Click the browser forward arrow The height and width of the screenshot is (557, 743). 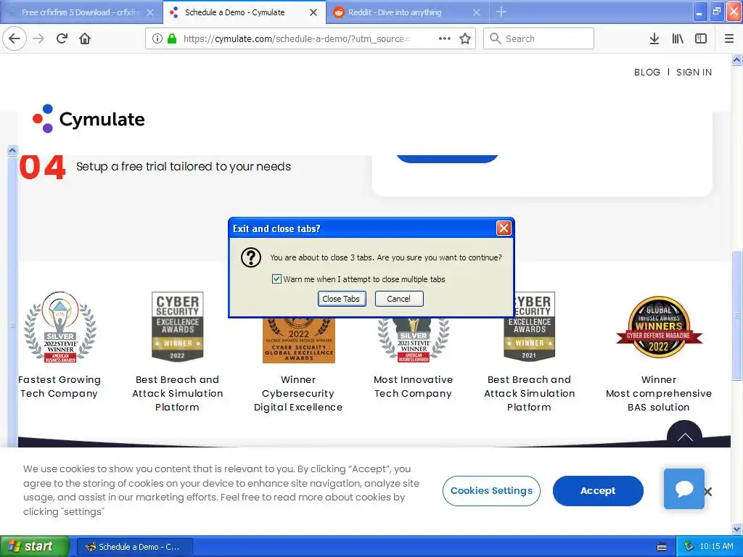tap(38, 38)
